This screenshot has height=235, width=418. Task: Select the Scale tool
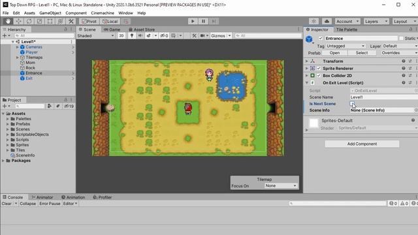39,22
